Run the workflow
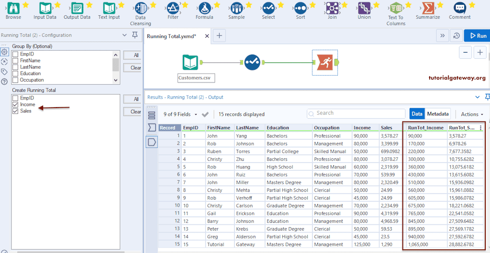Image resolution: width=490 pixels, height=253 pixels. (477, 36)
